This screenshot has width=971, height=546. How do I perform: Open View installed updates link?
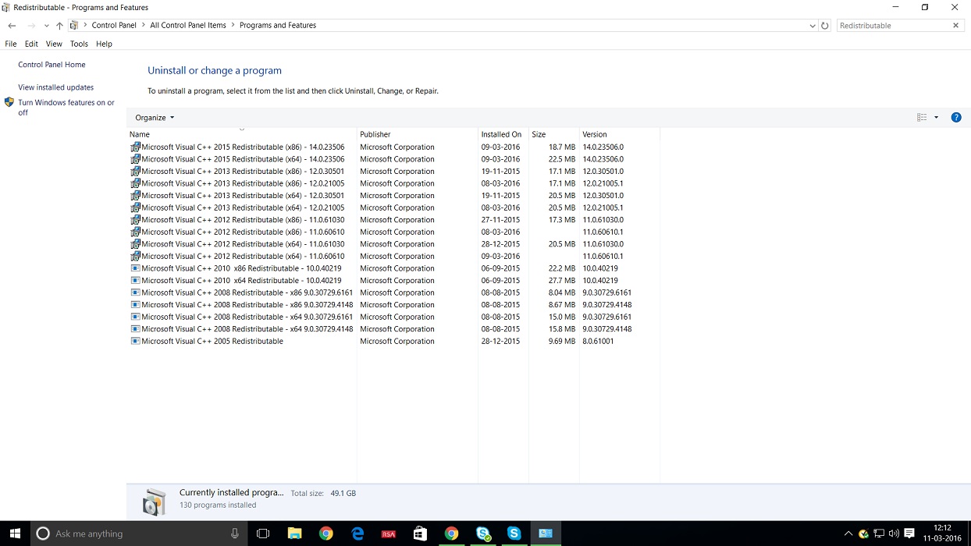(x=55, y=87)
